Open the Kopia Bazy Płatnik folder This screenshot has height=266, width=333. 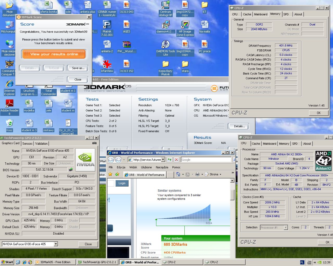165,68
